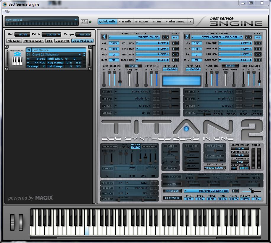Click the blue dot in the Titan logo
The height and width of the screenshot is (243, 271).
pos(186,129)
